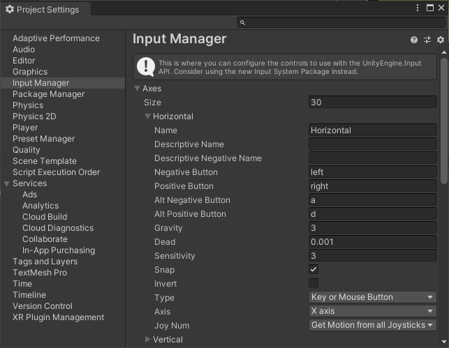Enable the Invert checkbox
The height and width of the screenshot is (348, 449).
[x=314, y=283]
